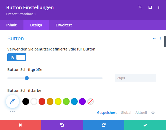Viewport: 166px width, 130px height.
Task: Select the Aktuell colors link
Action: click(141, 113)
